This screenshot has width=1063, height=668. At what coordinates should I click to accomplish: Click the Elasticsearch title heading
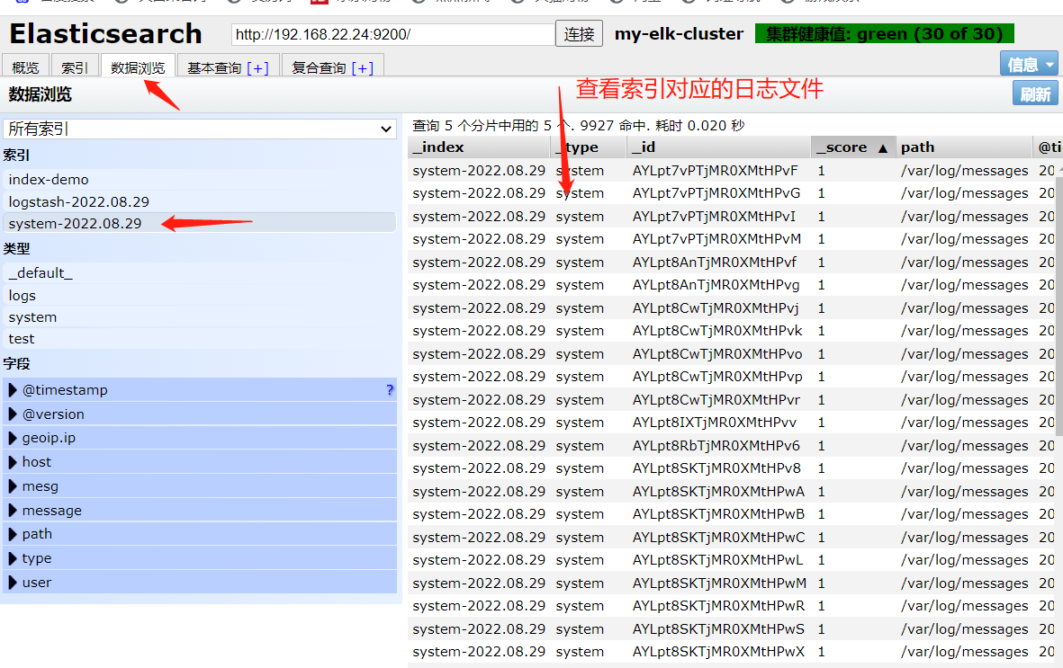coord(105,34)
